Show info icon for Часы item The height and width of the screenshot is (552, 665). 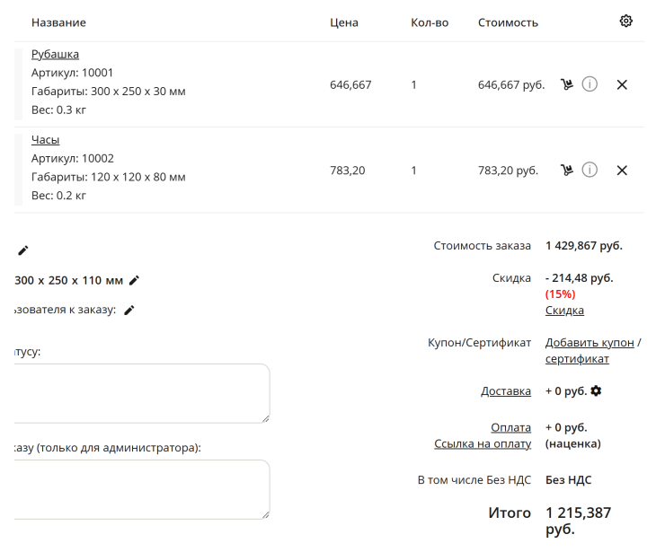pyautogui.click(x=590, y=170)
